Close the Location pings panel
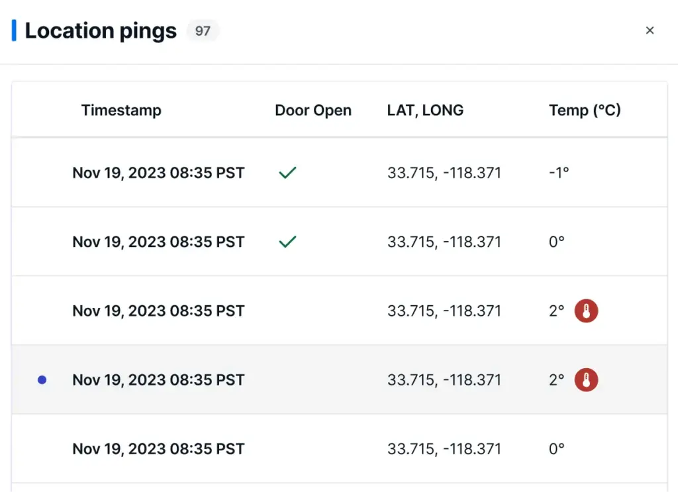678x492 pixels. tap(650, 30)
